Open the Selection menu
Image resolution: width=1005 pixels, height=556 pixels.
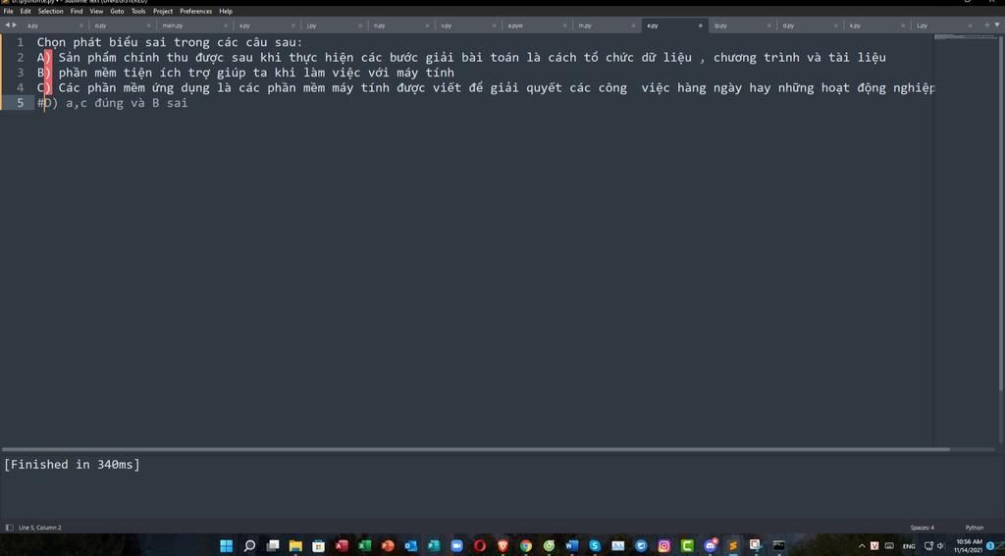[x=50, y=11]
